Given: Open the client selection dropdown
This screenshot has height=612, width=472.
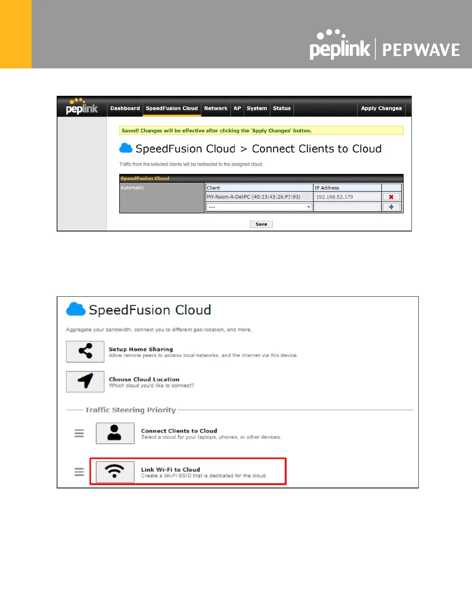Looking at the screenshot, I should point(259,207).
